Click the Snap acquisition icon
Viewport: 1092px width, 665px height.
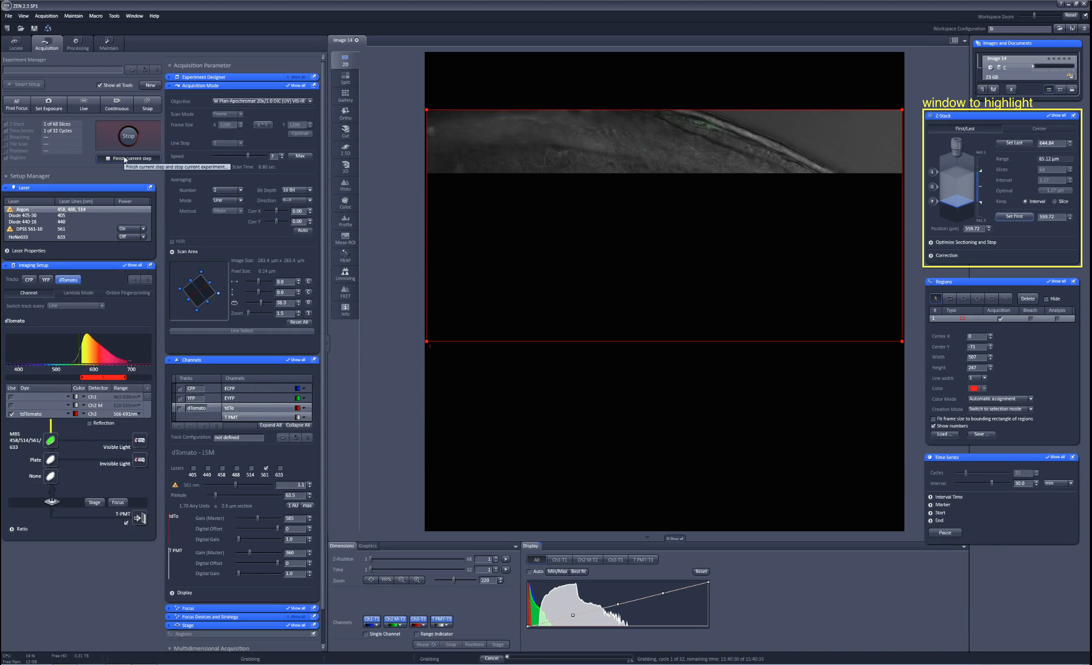click(x=147, y=104)
